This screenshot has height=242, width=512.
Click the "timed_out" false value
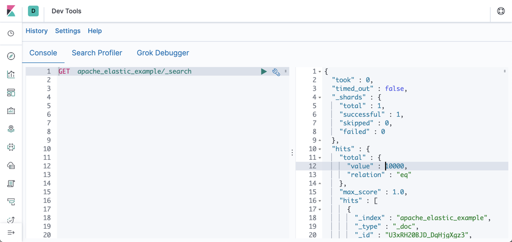point(395,88)
